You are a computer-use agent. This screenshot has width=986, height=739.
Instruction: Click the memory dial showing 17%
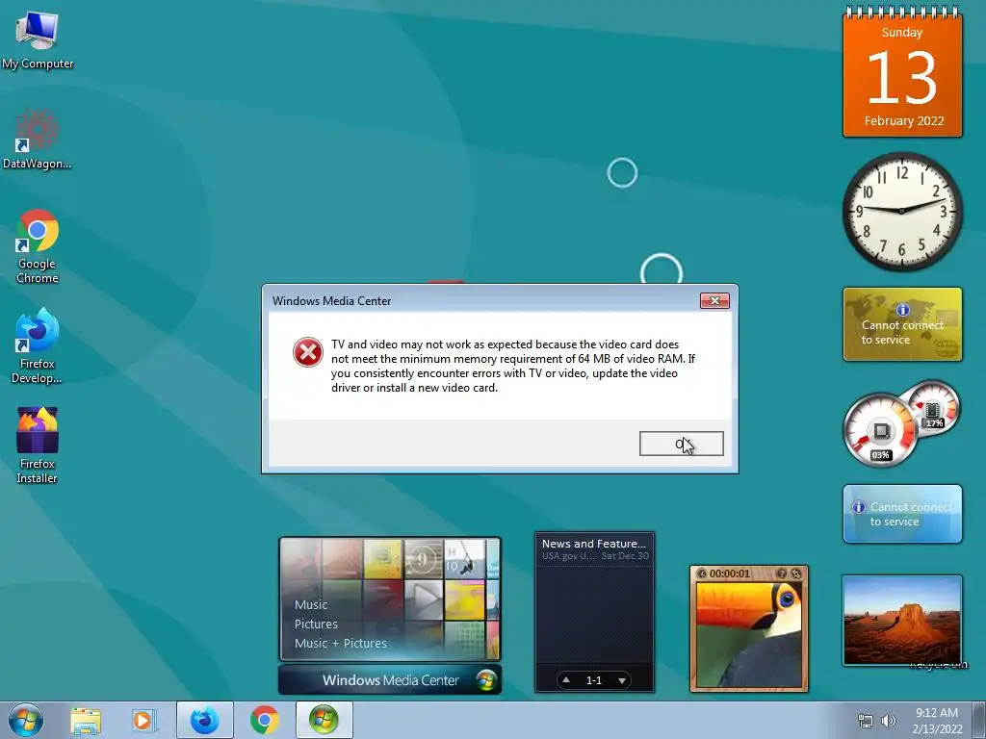pos(933,409)
